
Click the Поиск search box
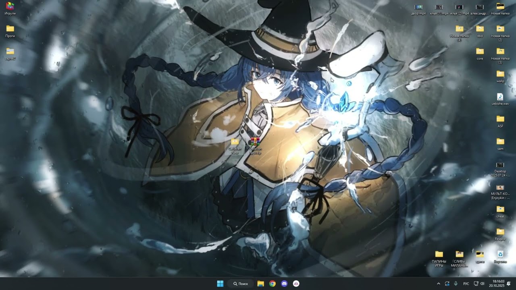click(x=240, y=284)
